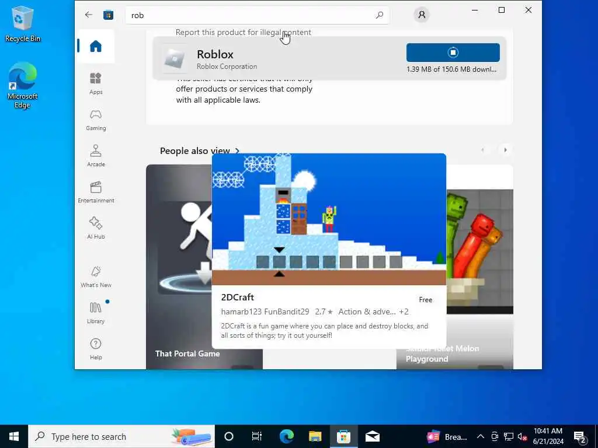Click Roblox Corporation publisher name
Viewport: 598px width, 448px height.
[227, 66]
